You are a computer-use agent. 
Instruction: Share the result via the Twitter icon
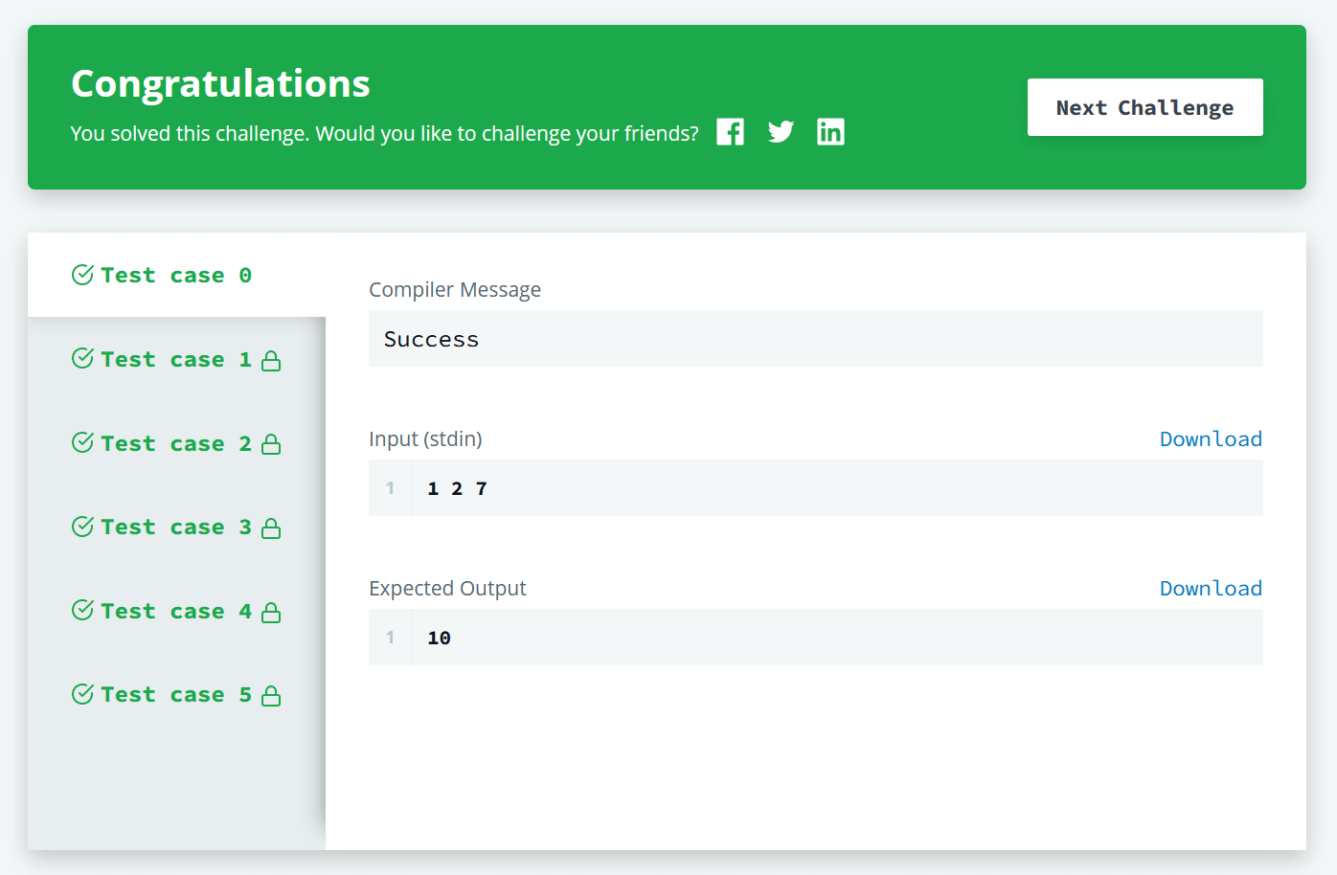[x=781, y=131]
